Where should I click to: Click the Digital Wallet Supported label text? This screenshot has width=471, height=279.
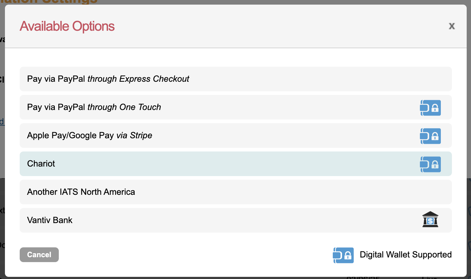(405, 255)
